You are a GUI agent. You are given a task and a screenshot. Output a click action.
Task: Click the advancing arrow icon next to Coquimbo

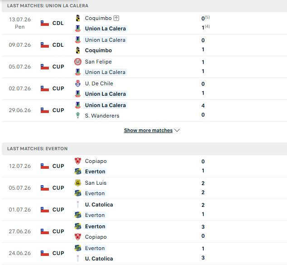116,18
